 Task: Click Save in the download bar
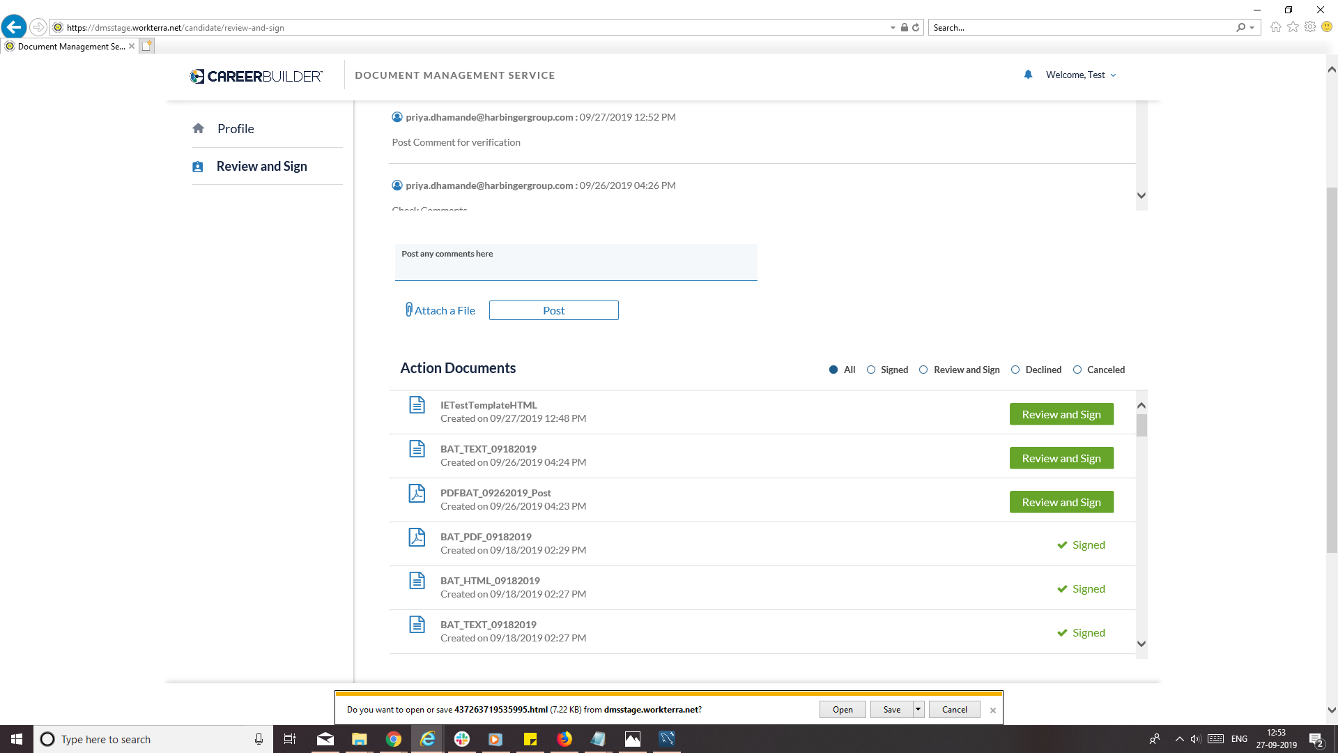pyautogui.click(x=892, y=710)
